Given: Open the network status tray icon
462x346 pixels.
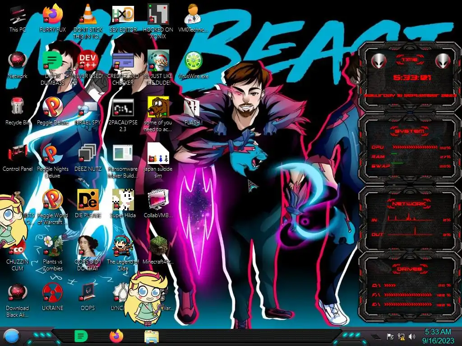Looking at the screenshot, I should click(401, 336).
